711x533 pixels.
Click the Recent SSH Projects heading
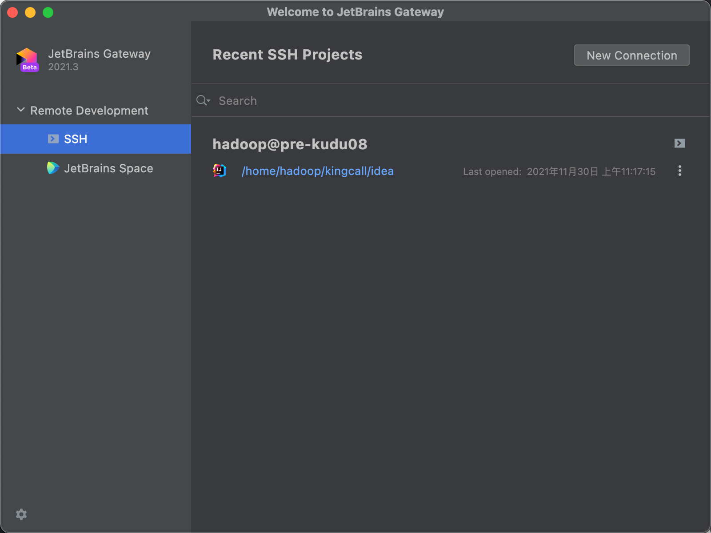[x=287, y=54]
